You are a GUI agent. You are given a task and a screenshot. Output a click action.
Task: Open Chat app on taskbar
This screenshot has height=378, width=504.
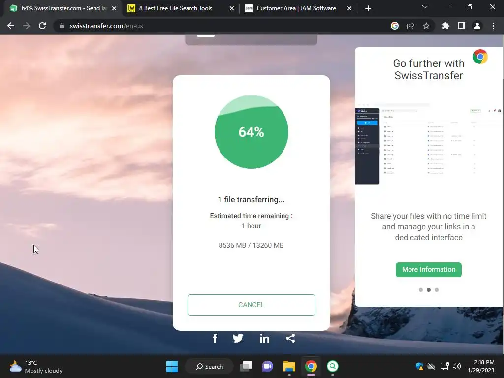(x=267, y=366)
